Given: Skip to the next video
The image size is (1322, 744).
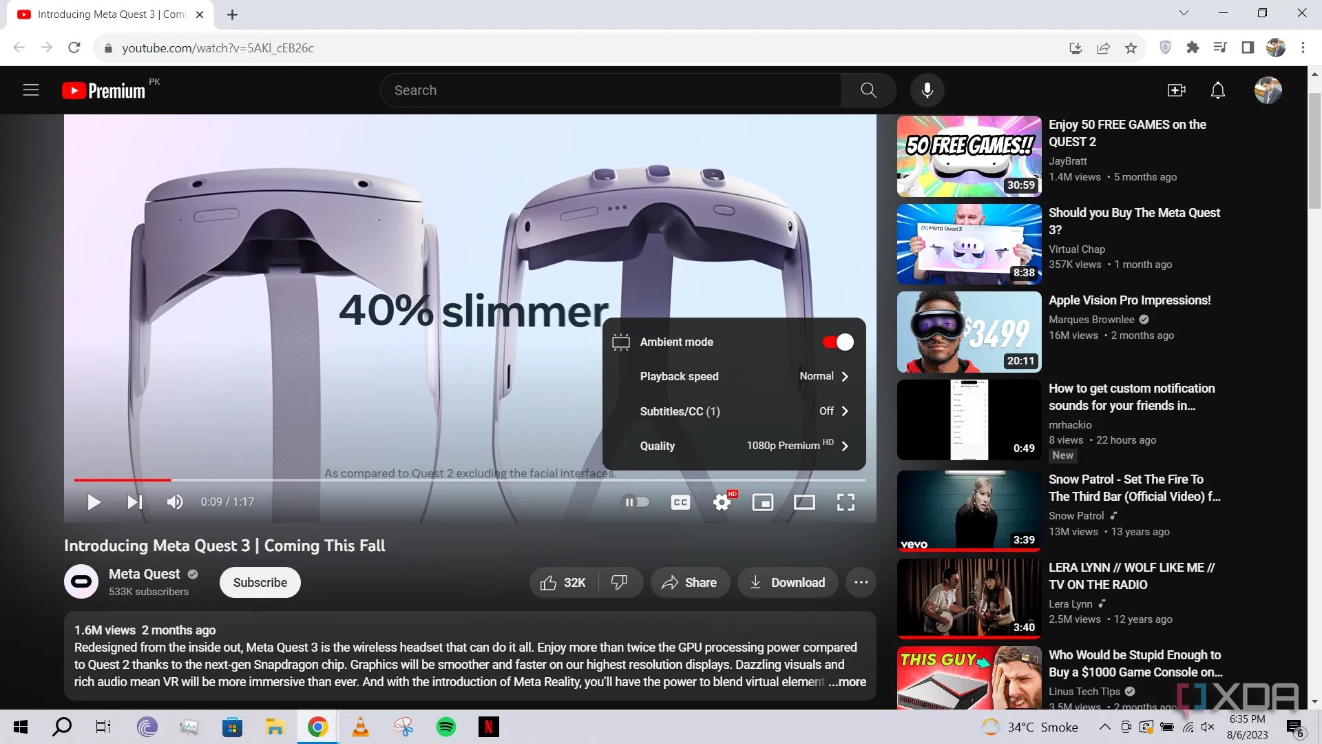Looking at the screenshot, I should point(134,502).
